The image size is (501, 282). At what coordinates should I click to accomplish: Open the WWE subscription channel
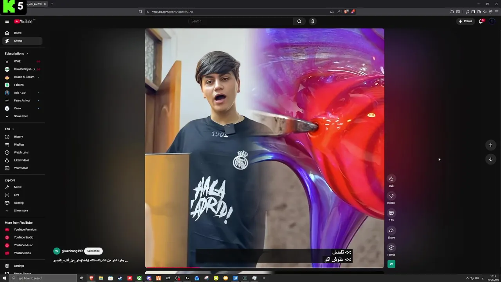click(22, 61)
